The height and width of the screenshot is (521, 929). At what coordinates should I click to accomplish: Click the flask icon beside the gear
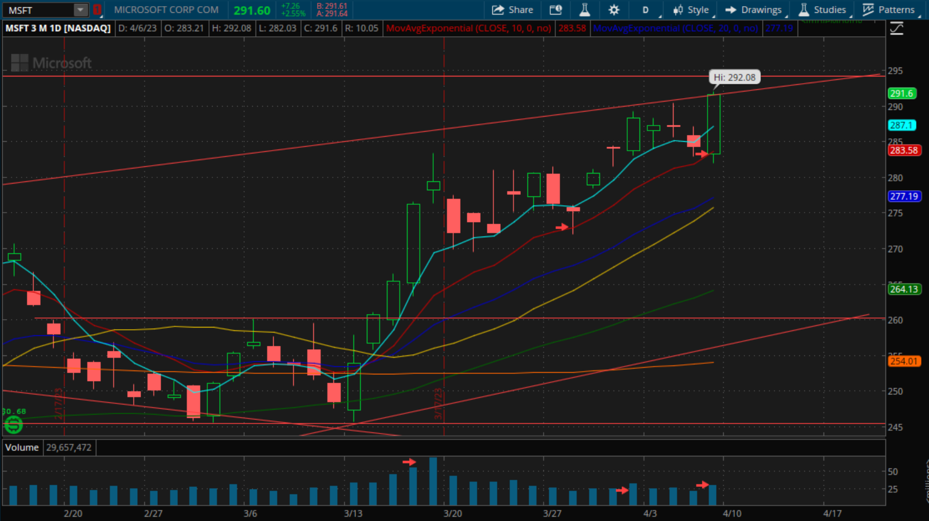pyautogui.click(x=584, y=9)
